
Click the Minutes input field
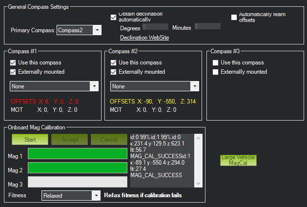(x=207, y=26)
